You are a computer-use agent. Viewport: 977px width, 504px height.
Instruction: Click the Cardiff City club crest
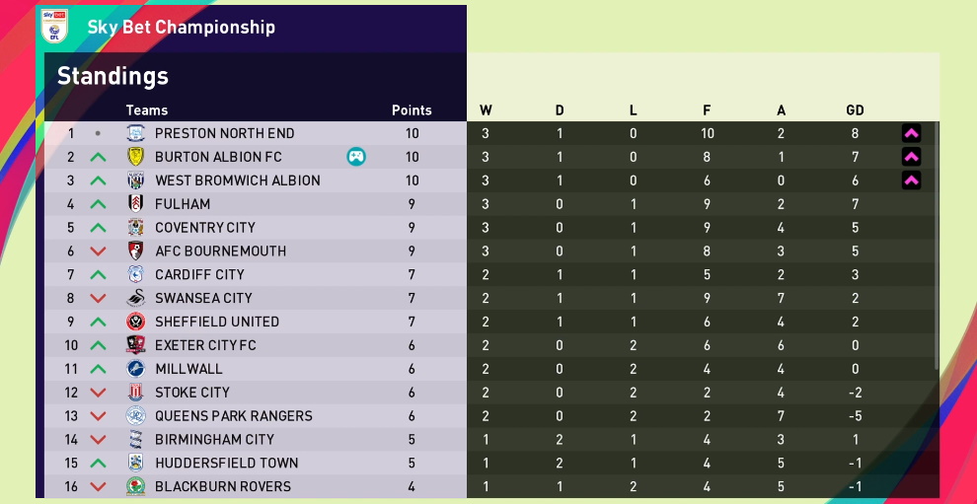pos(136,275)
